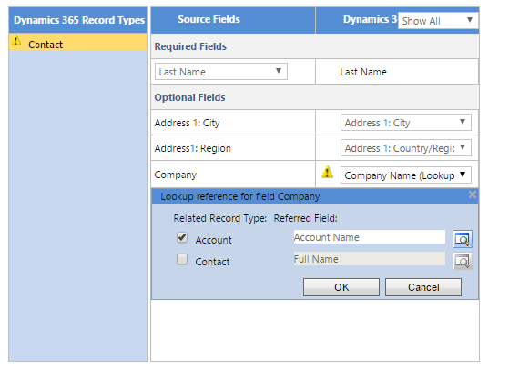The height and width of the screenshot is (389, 509).
Task: Close the Lookup reference dialog
Action: click(x=473, y=194)
